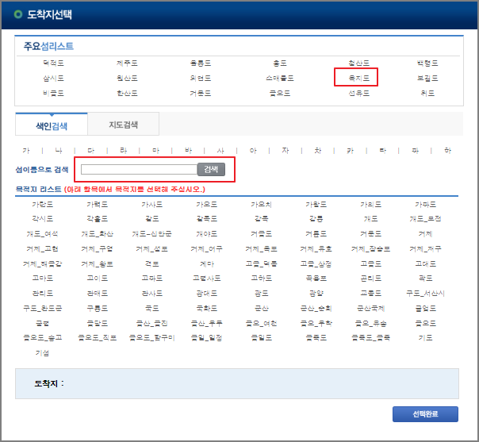Pick 개도_화산 from the destination list
Image resolution: width=479 pixels, height=442 pixels.
(x=97, y=234)
